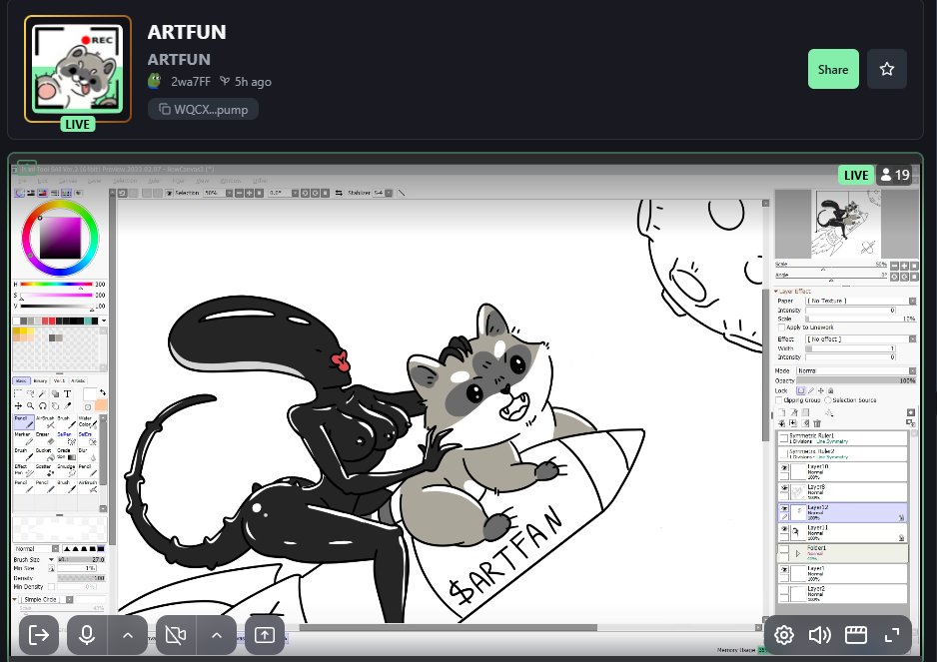937x662 pixels.
Task: Pick a color in the color wheel square
Action: click(x=60, y=238)
